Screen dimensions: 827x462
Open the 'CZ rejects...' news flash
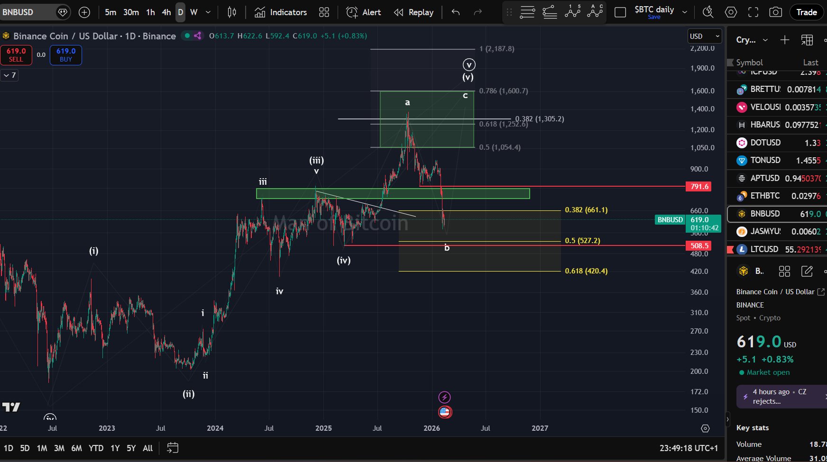[781, 397]
